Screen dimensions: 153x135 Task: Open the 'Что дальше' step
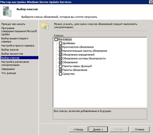pyautogui.click(x=9, y=73)
